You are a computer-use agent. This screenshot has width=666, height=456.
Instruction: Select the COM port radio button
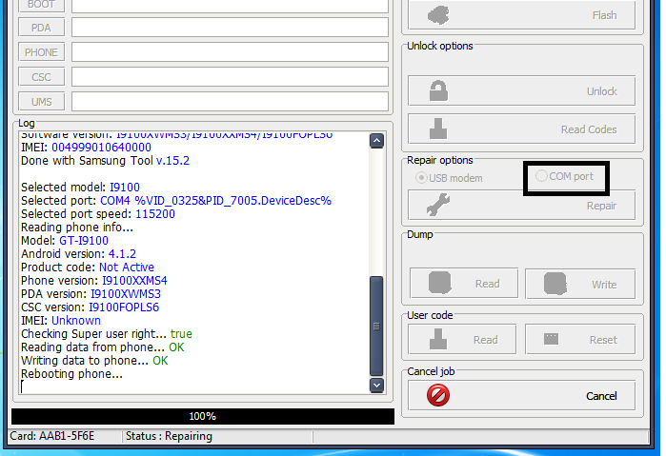point(541,176)
